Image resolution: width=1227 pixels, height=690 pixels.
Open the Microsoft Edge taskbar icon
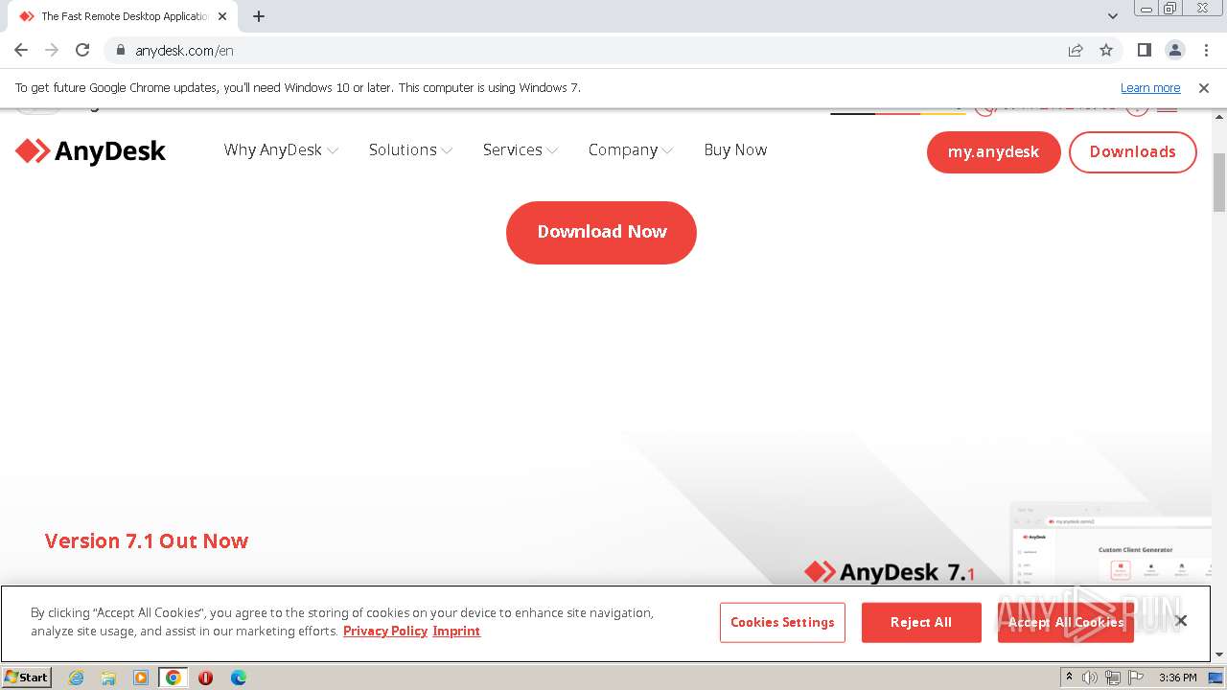[239, 678]
